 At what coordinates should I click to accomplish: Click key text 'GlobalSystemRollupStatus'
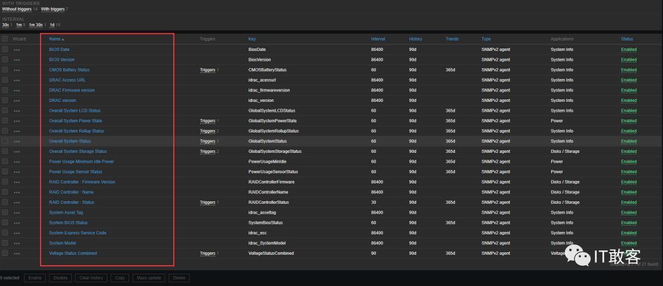(273, 131)
